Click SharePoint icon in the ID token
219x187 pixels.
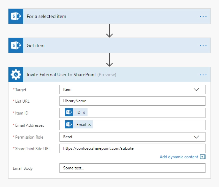(69, 112)
